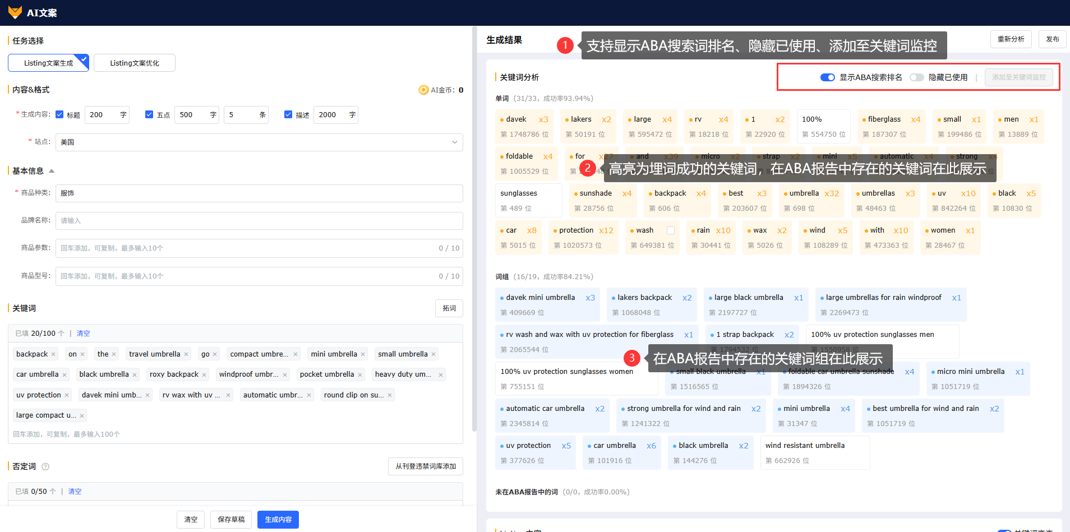This screenshot has width=1070, height=532.
Task: Remove the 'uv protection' keyword tag
Action: (67, 395)
